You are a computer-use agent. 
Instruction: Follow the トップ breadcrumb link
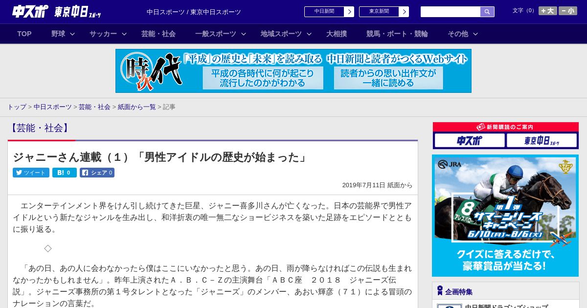pyautogui.click(x=17, y=107)
